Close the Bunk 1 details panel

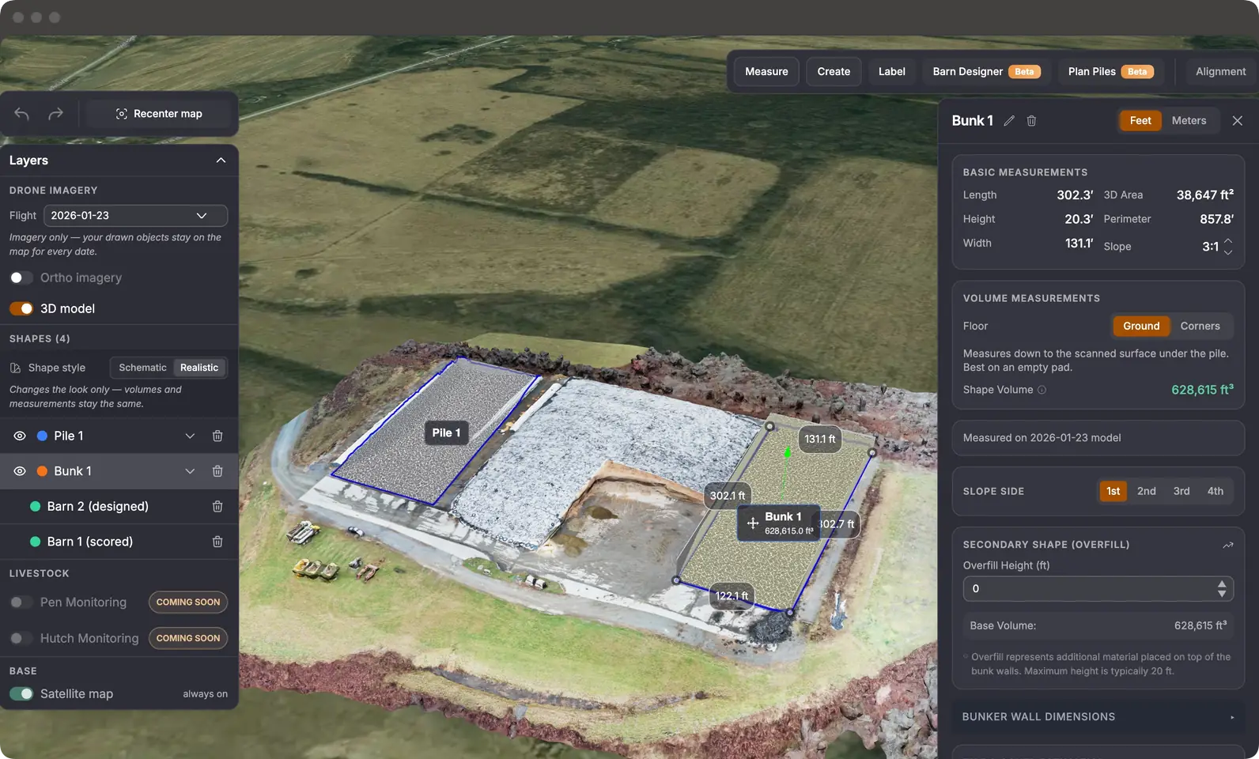1238,121
